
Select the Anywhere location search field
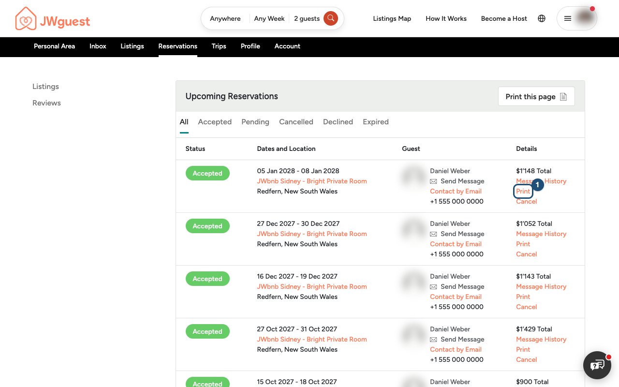(x=225, y=18)
